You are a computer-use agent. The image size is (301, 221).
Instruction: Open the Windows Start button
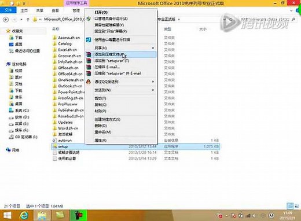tap(8, 215)
